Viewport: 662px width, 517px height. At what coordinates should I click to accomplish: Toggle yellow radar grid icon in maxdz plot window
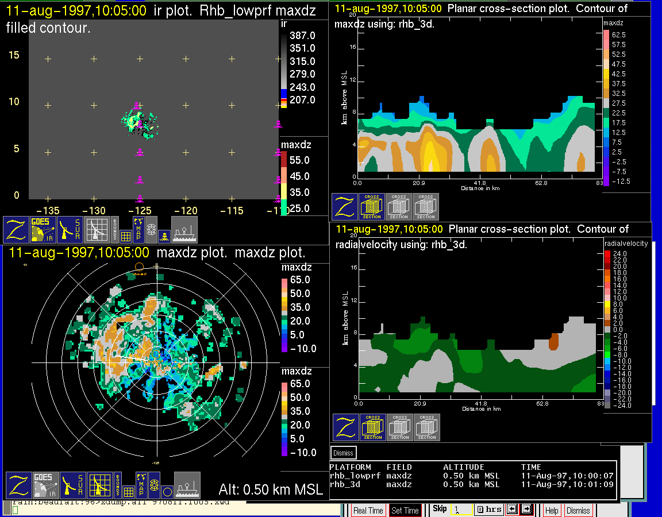click(99, 485)
